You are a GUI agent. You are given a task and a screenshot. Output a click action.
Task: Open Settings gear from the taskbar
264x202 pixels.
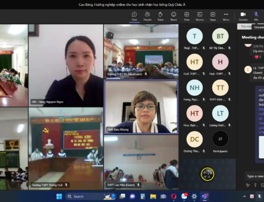194,196
